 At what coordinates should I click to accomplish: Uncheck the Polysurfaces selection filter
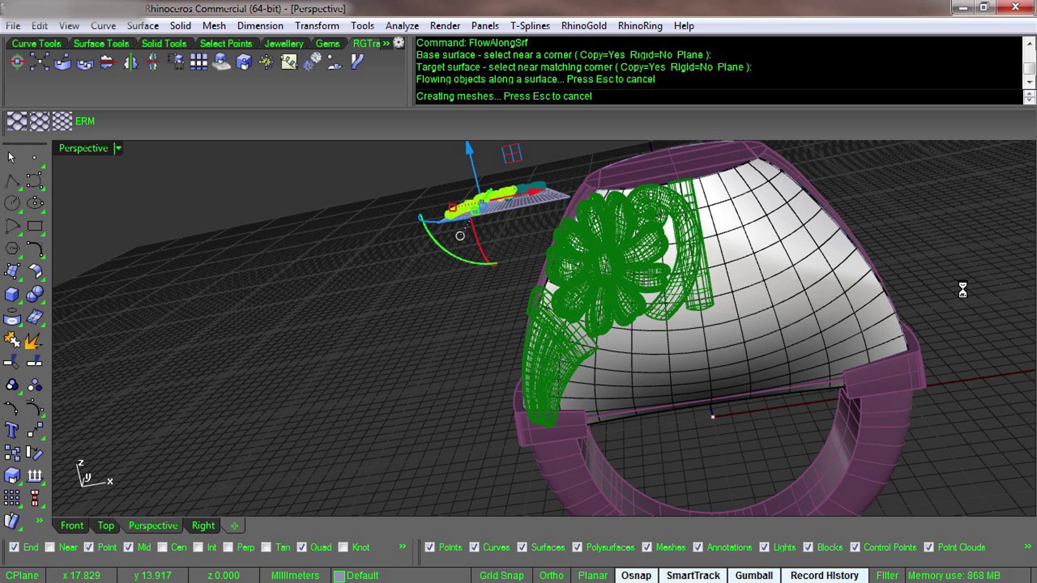point(577,547)
